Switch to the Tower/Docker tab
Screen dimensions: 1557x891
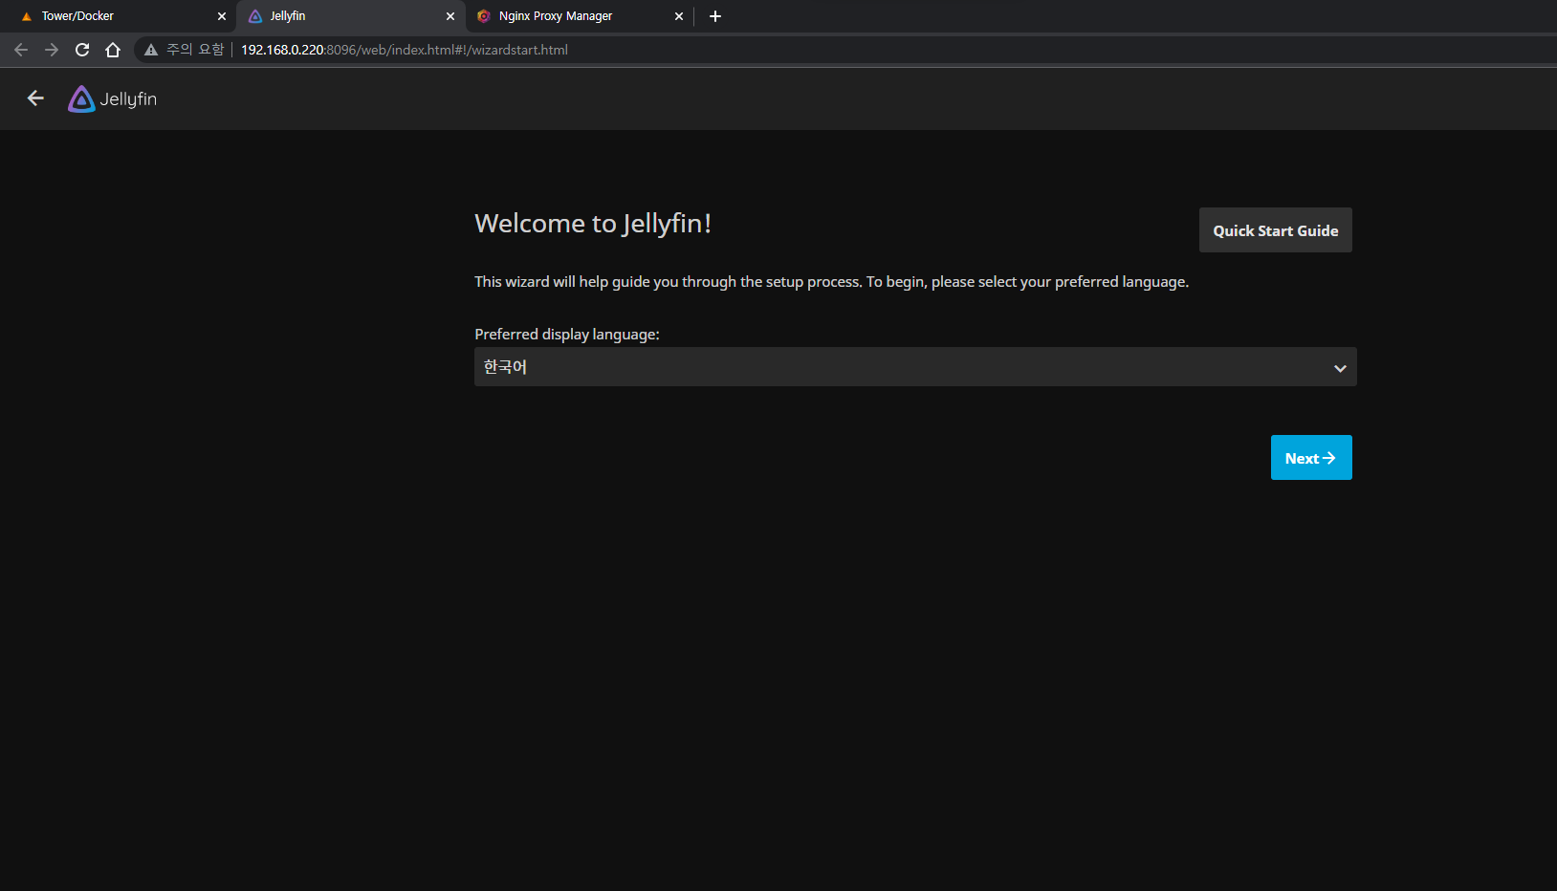[121, 16]
